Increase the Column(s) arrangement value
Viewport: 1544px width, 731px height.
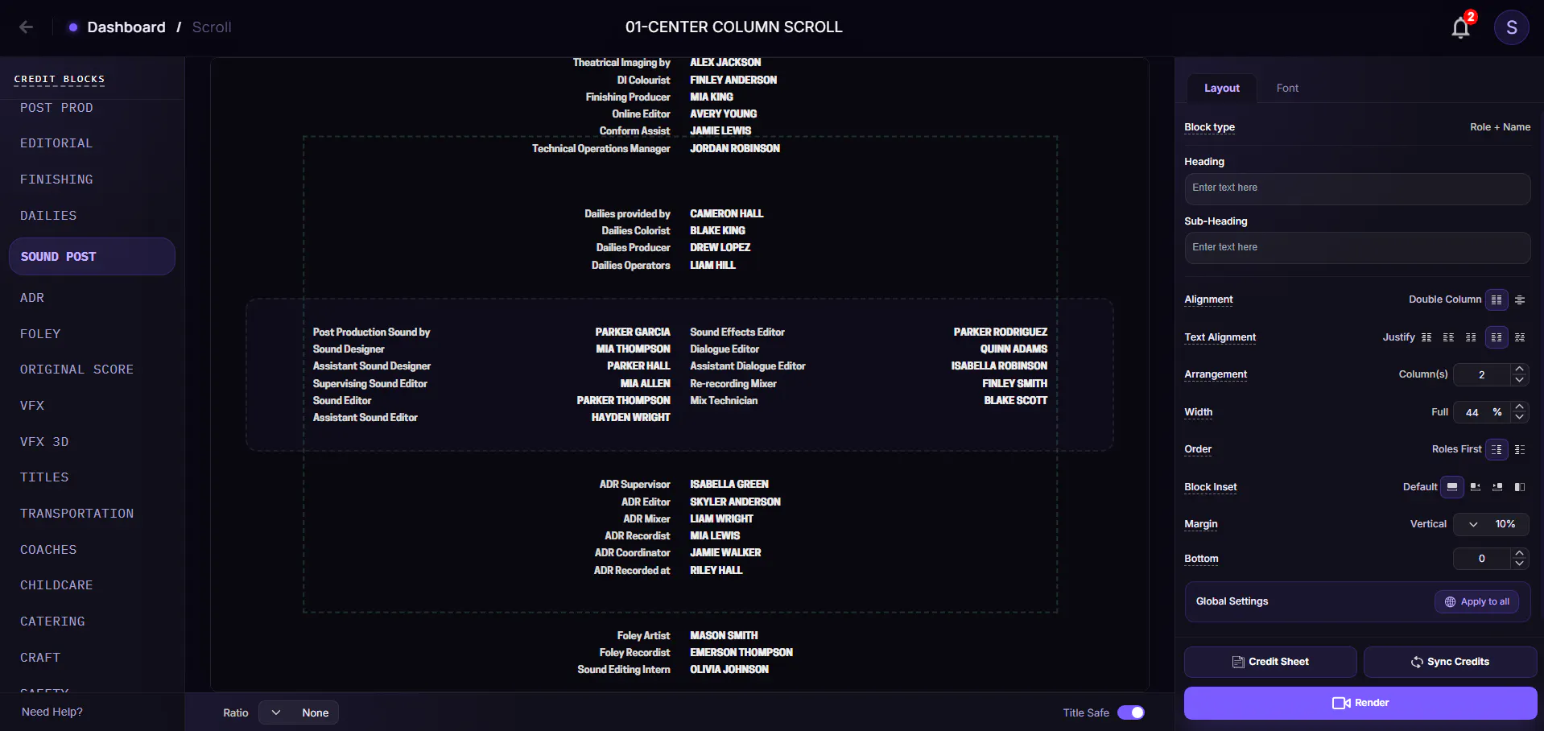click(x=1519, y=370)
